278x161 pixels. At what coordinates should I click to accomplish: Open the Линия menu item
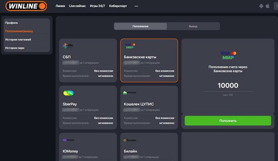coord(60,6)
